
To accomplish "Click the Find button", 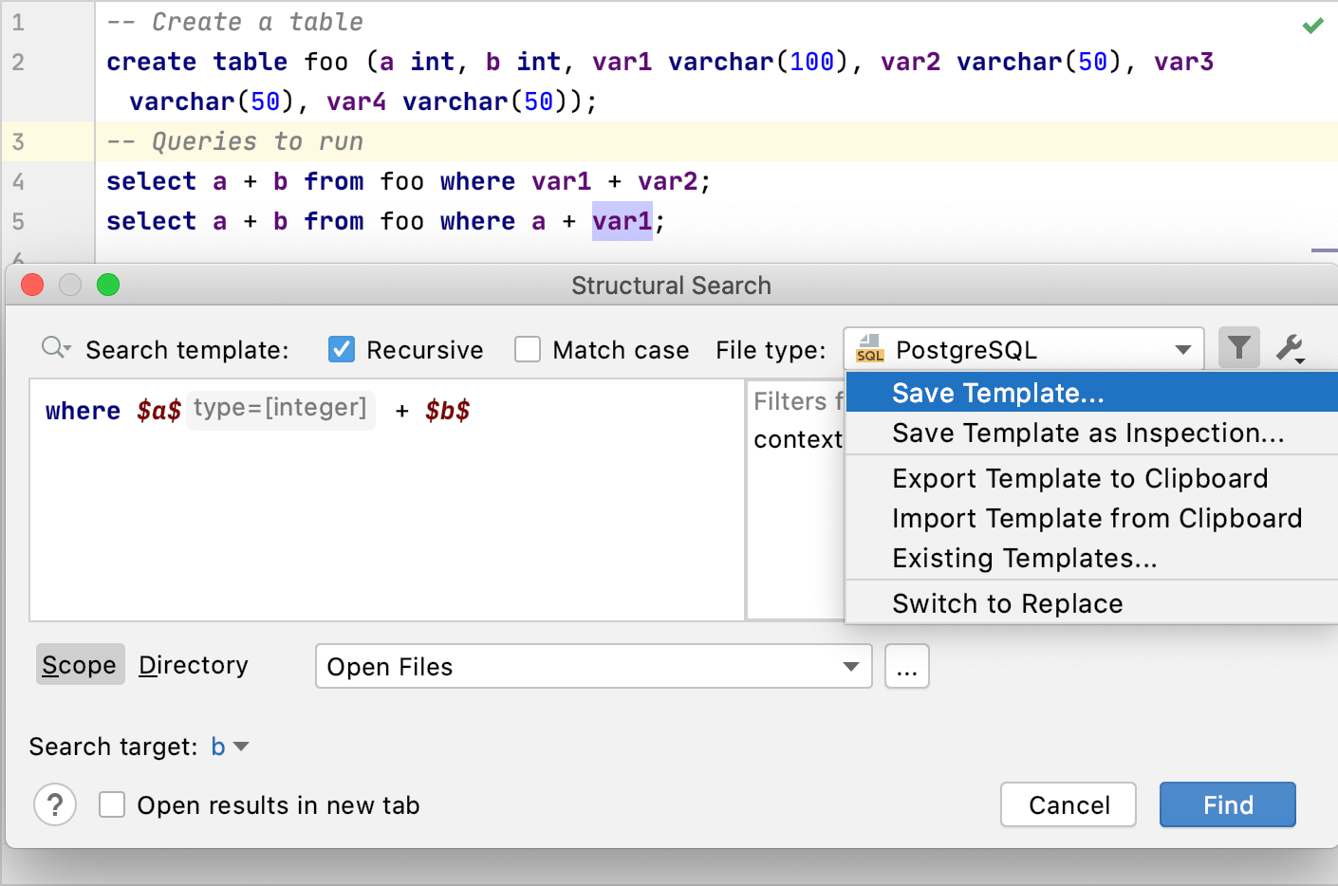I will pyautogui.click(x=1227, y=804).
